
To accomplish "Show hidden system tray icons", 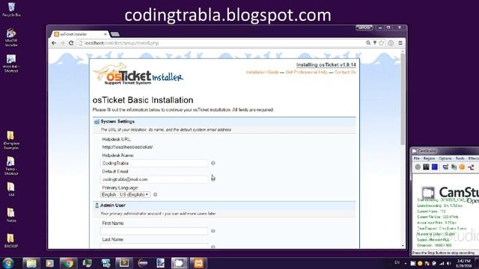I will (406, 263).
